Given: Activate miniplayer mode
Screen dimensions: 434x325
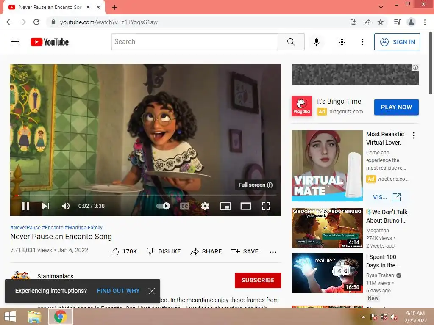Looking at the screenshot, I should tap(225, 206).
